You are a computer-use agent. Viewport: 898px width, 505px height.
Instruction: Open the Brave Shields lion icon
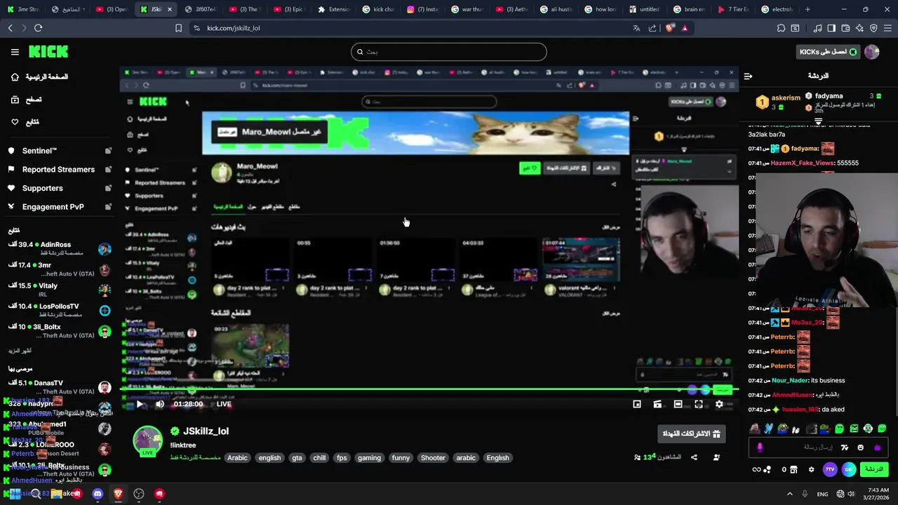coord(669,28)
